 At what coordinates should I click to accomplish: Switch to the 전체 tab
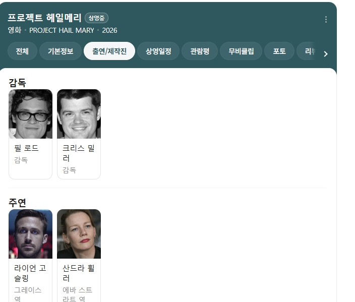(22, 51)
